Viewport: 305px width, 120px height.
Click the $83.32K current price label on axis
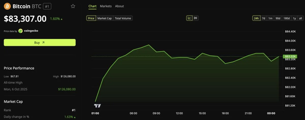click(x=290, y=57)
